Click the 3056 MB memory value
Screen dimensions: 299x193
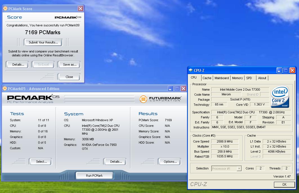click(88, 139)
